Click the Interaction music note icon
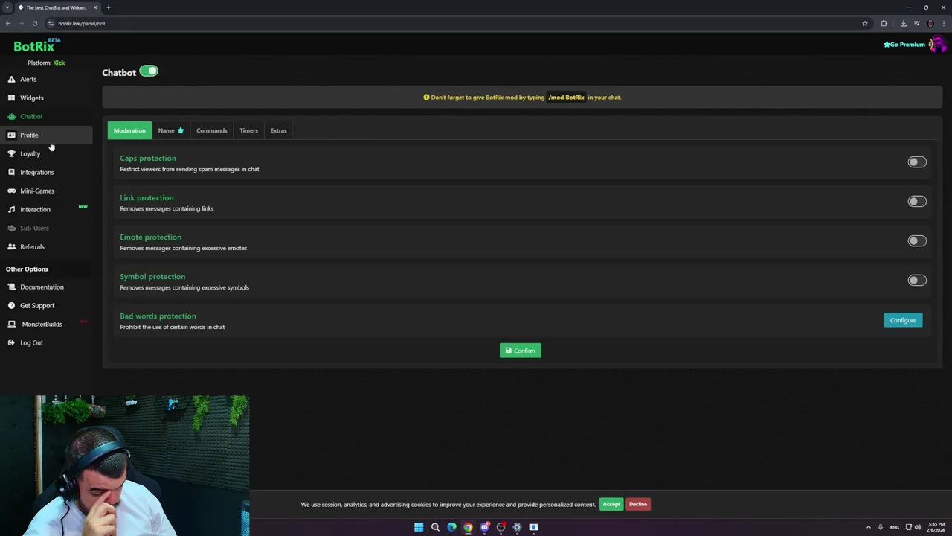The width and height of the screenshot is (952, 536). coord(11,209)
